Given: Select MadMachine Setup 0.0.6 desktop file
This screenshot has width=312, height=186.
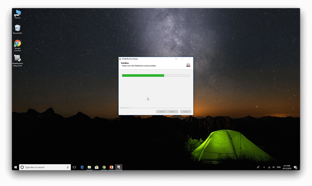Looking at the screenshot, I should tap(17, 61).
